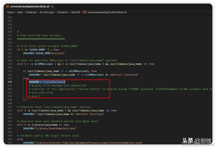
Task: Expand breadcrumb chevron after MacOS
Action: click(82, 12)
